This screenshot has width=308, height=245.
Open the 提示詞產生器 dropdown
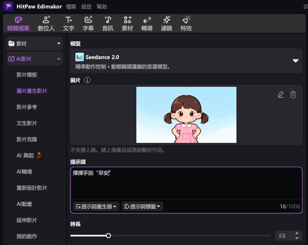[x=96, y=206]
